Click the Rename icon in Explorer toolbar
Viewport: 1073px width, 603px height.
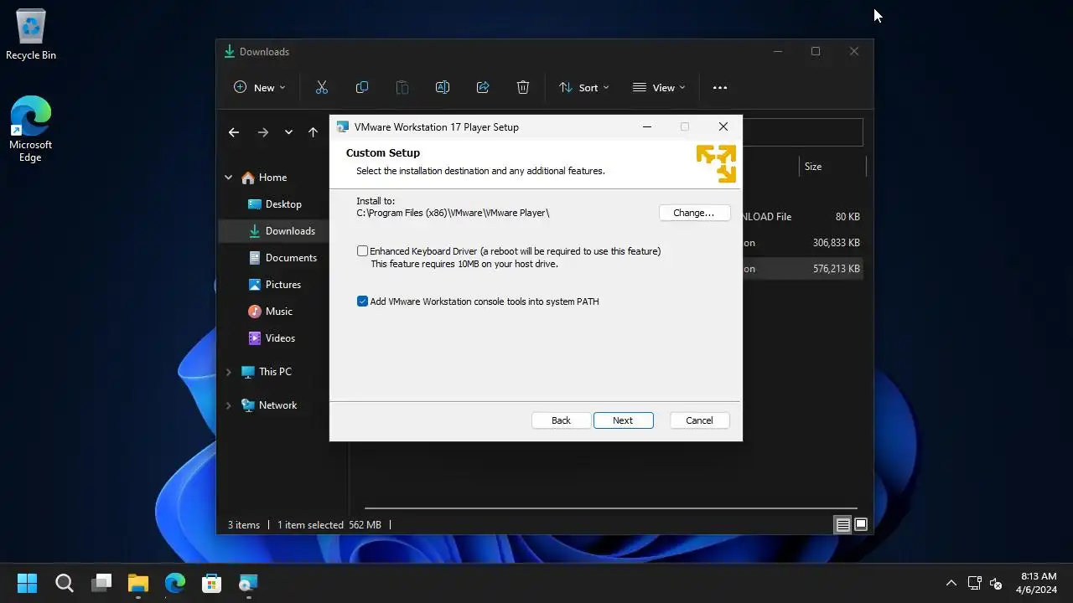point(443,87)
